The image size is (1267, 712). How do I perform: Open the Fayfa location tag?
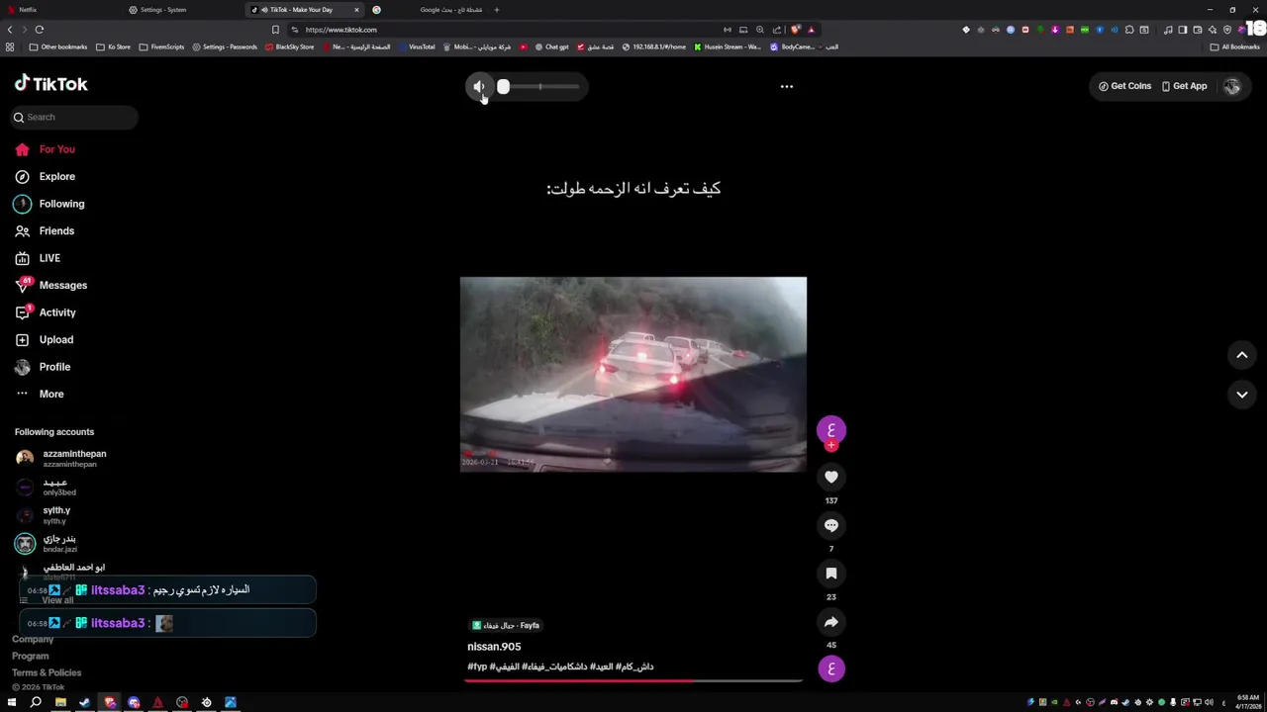coord(506,625)
